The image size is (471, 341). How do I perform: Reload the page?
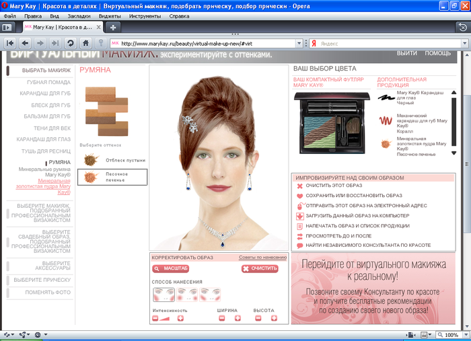coord(71,44)
